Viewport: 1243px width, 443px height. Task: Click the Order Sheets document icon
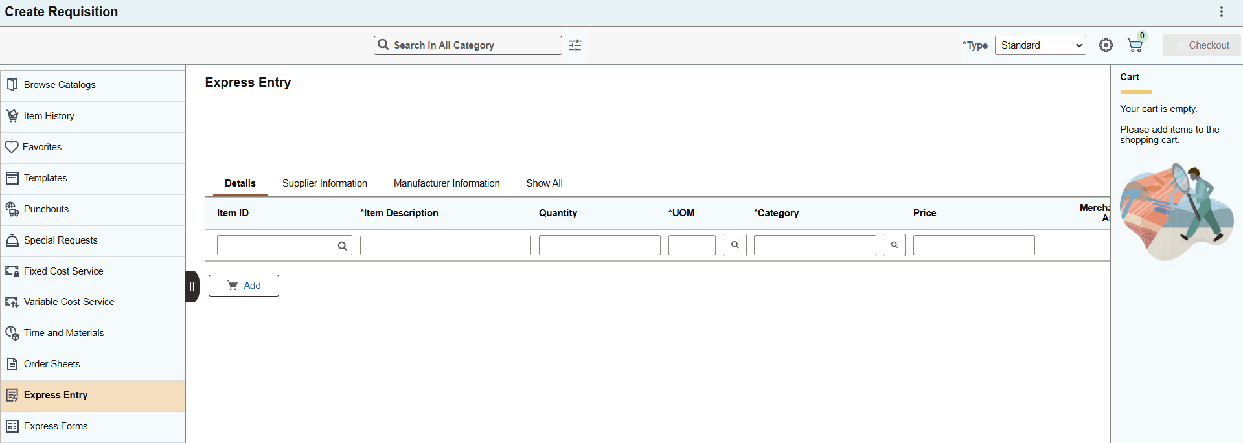coord(12,364)
